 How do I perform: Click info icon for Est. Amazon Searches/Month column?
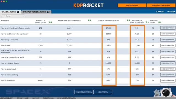click(147, 22)
